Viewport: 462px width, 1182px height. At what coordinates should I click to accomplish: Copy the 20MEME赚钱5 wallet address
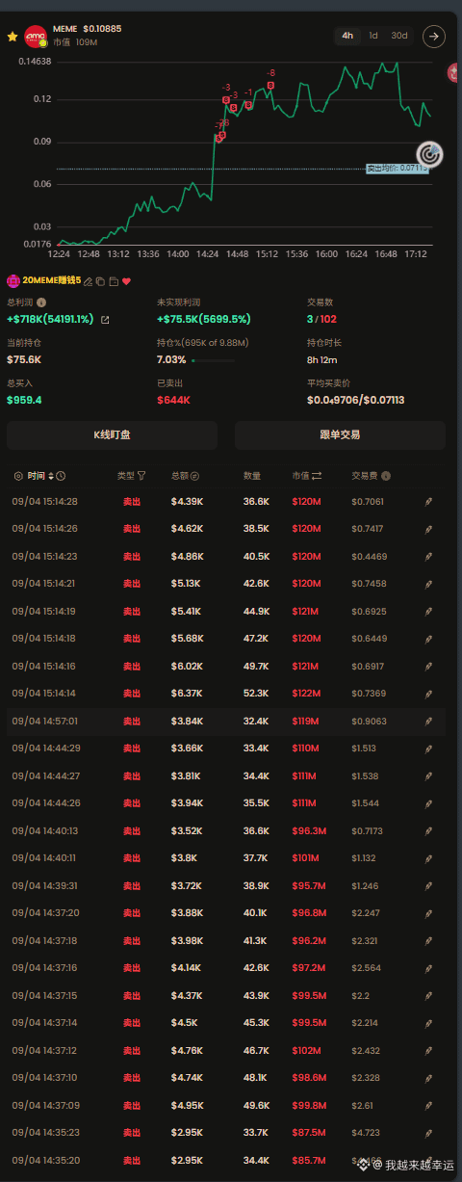[100, 281]
